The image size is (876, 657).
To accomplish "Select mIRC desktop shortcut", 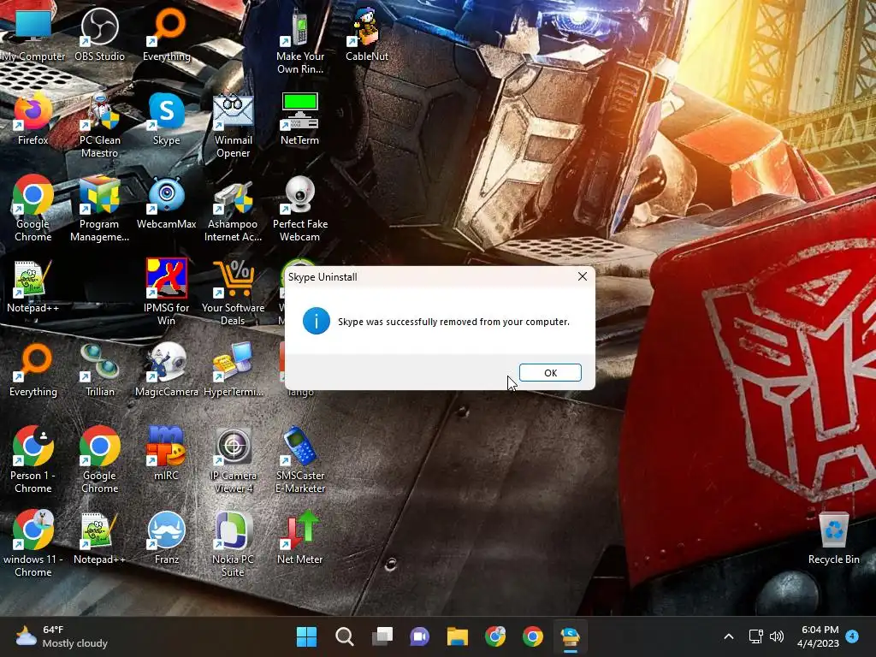I will 167,453.
